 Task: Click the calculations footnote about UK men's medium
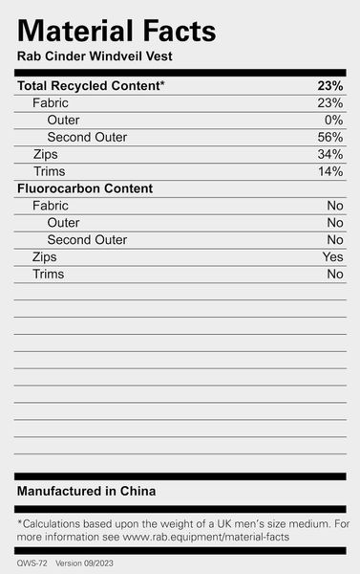[183, 530]
